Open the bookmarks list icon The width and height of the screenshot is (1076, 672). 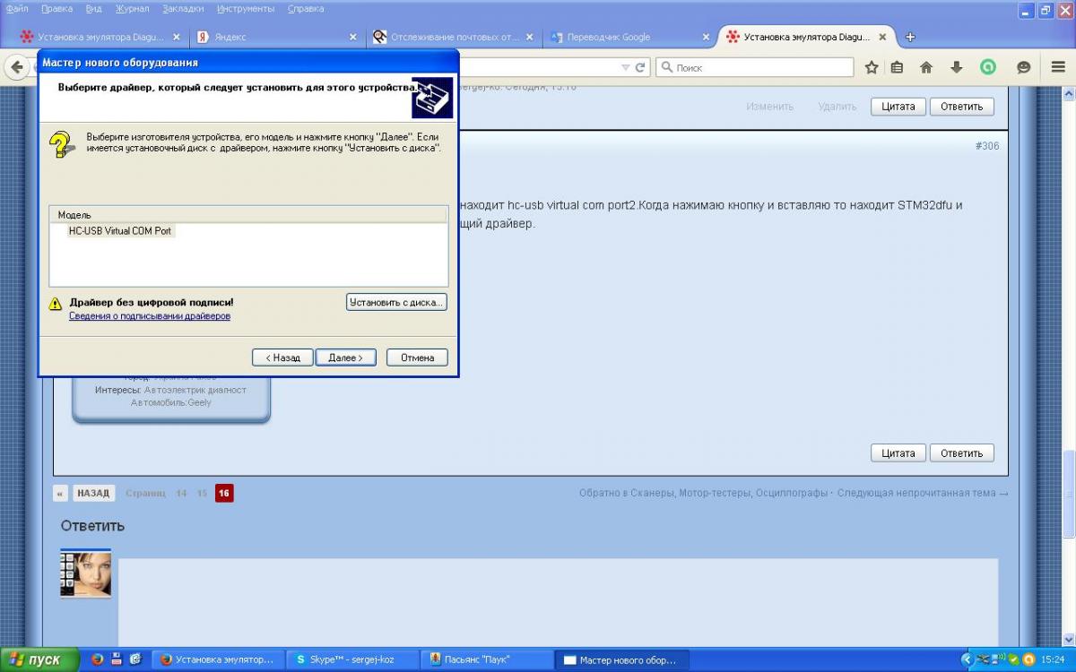tap(898, 67)
